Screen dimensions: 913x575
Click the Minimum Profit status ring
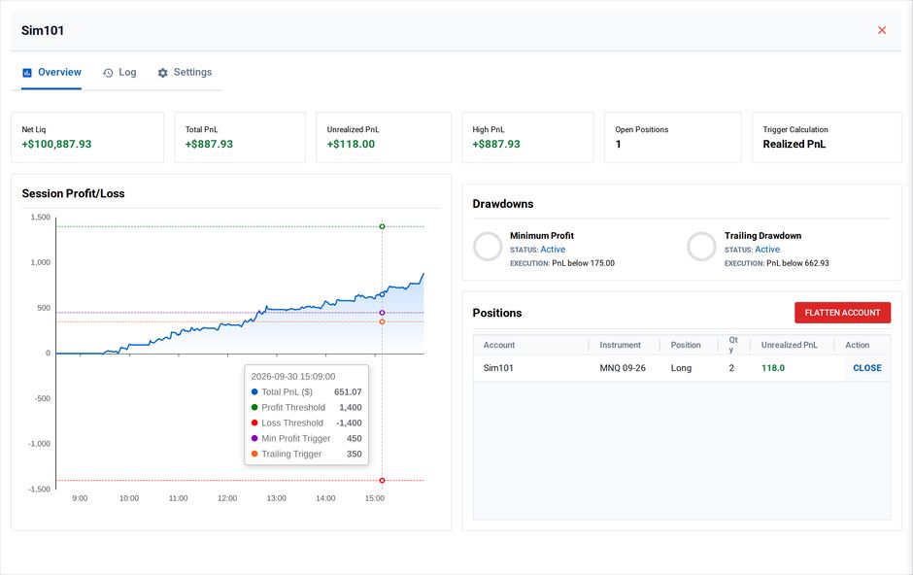pyautogui.click(x=488, y=246)
